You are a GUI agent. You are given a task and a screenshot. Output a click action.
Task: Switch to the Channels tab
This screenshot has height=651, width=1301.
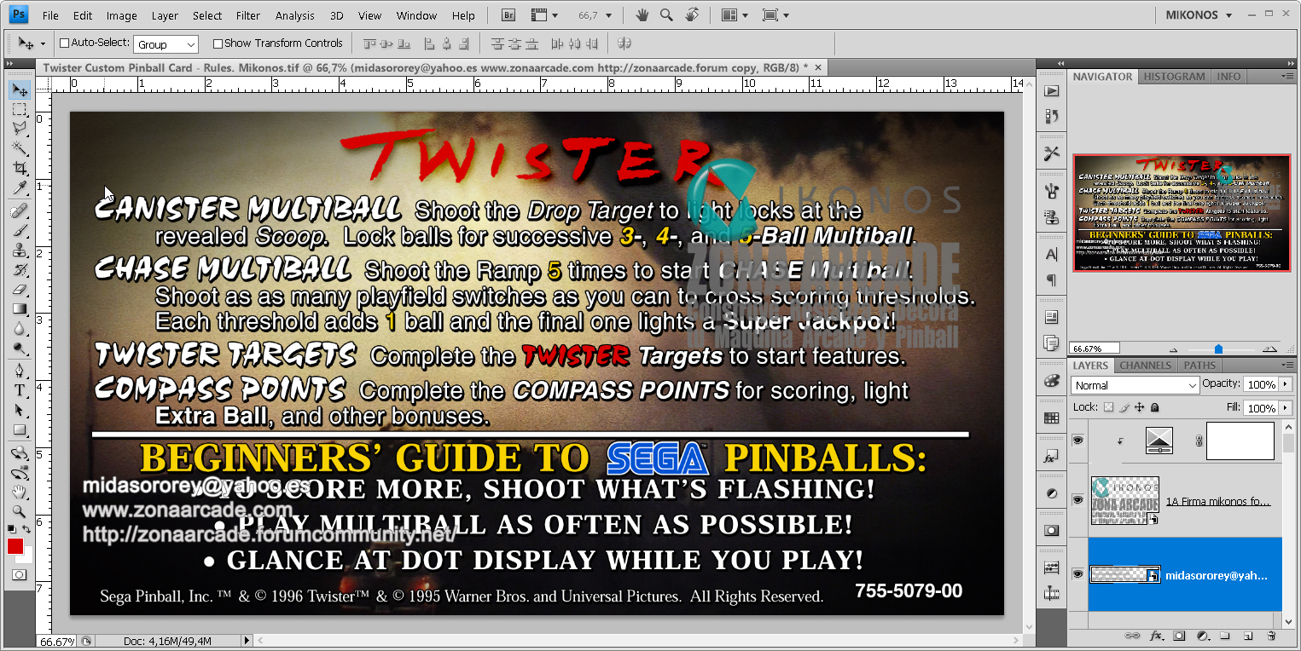(x=1145, y=366)
